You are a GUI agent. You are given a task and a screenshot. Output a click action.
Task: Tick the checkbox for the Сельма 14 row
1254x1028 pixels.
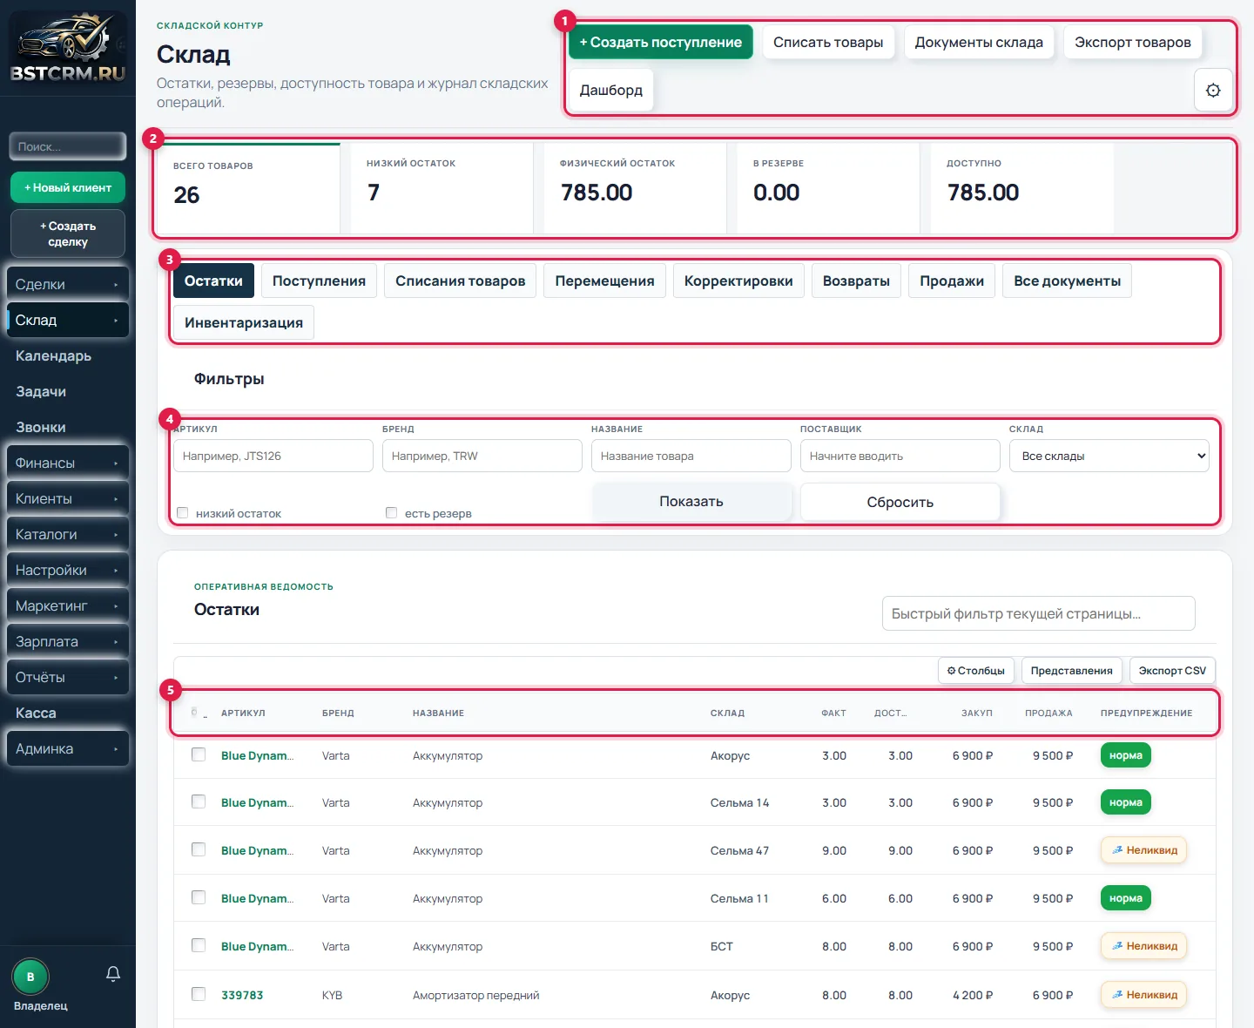pos(199,801)
